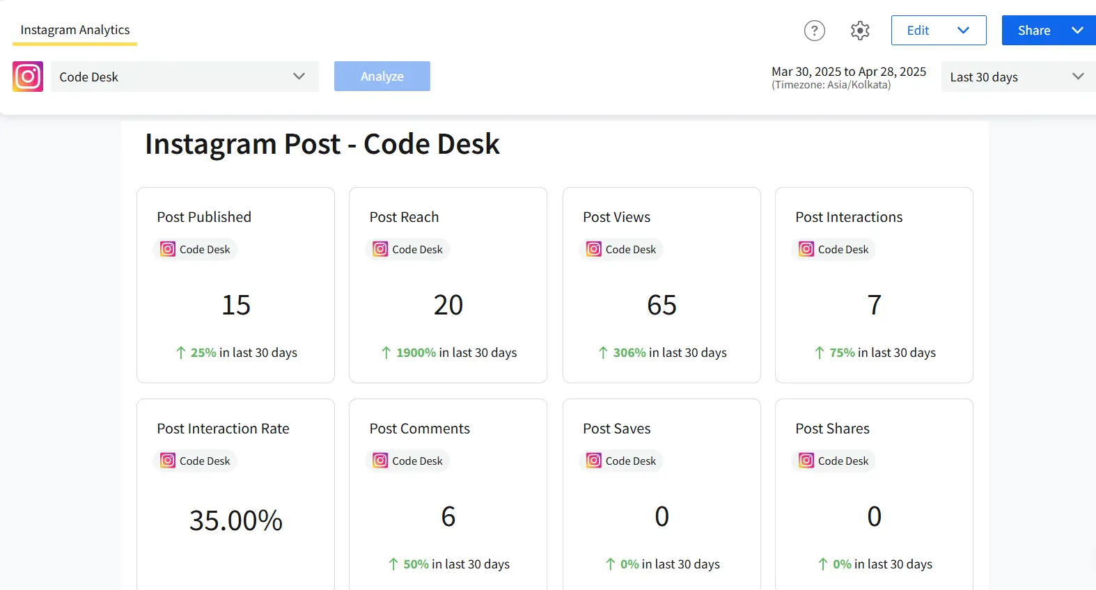This screenshot has width=1096, height=590.
Task: Click the '75% in last 30 days' text
Action: coord(882,353)
